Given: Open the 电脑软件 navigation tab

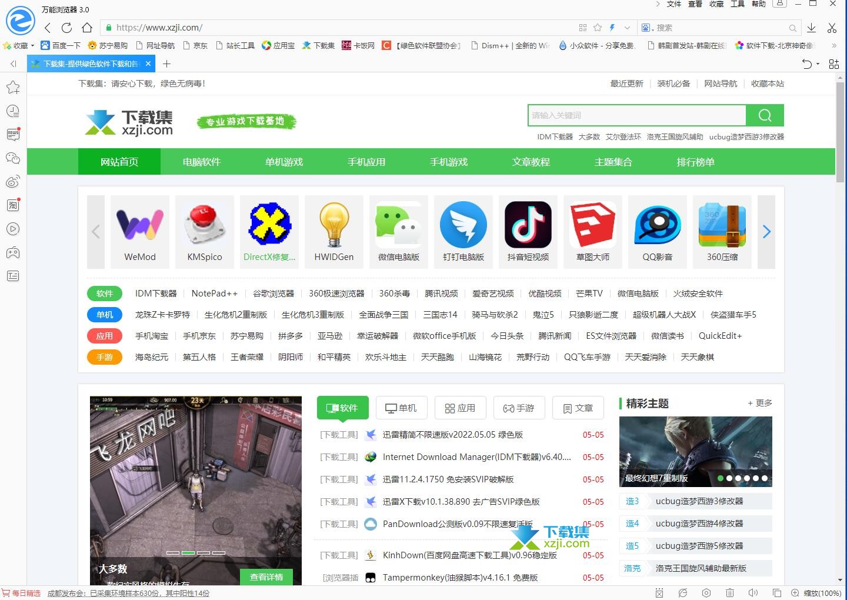Looking at the screenshot, I should (x=201, y=162).
